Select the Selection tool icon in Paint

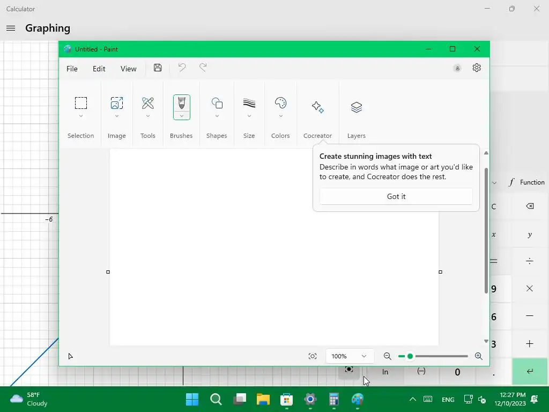(80, 103)
